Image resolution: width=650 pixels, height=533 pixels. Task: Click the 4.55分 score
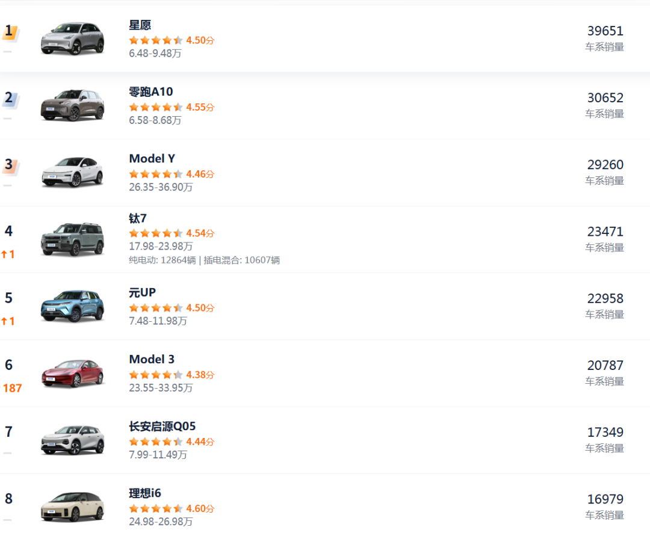(x=200, y=107)
